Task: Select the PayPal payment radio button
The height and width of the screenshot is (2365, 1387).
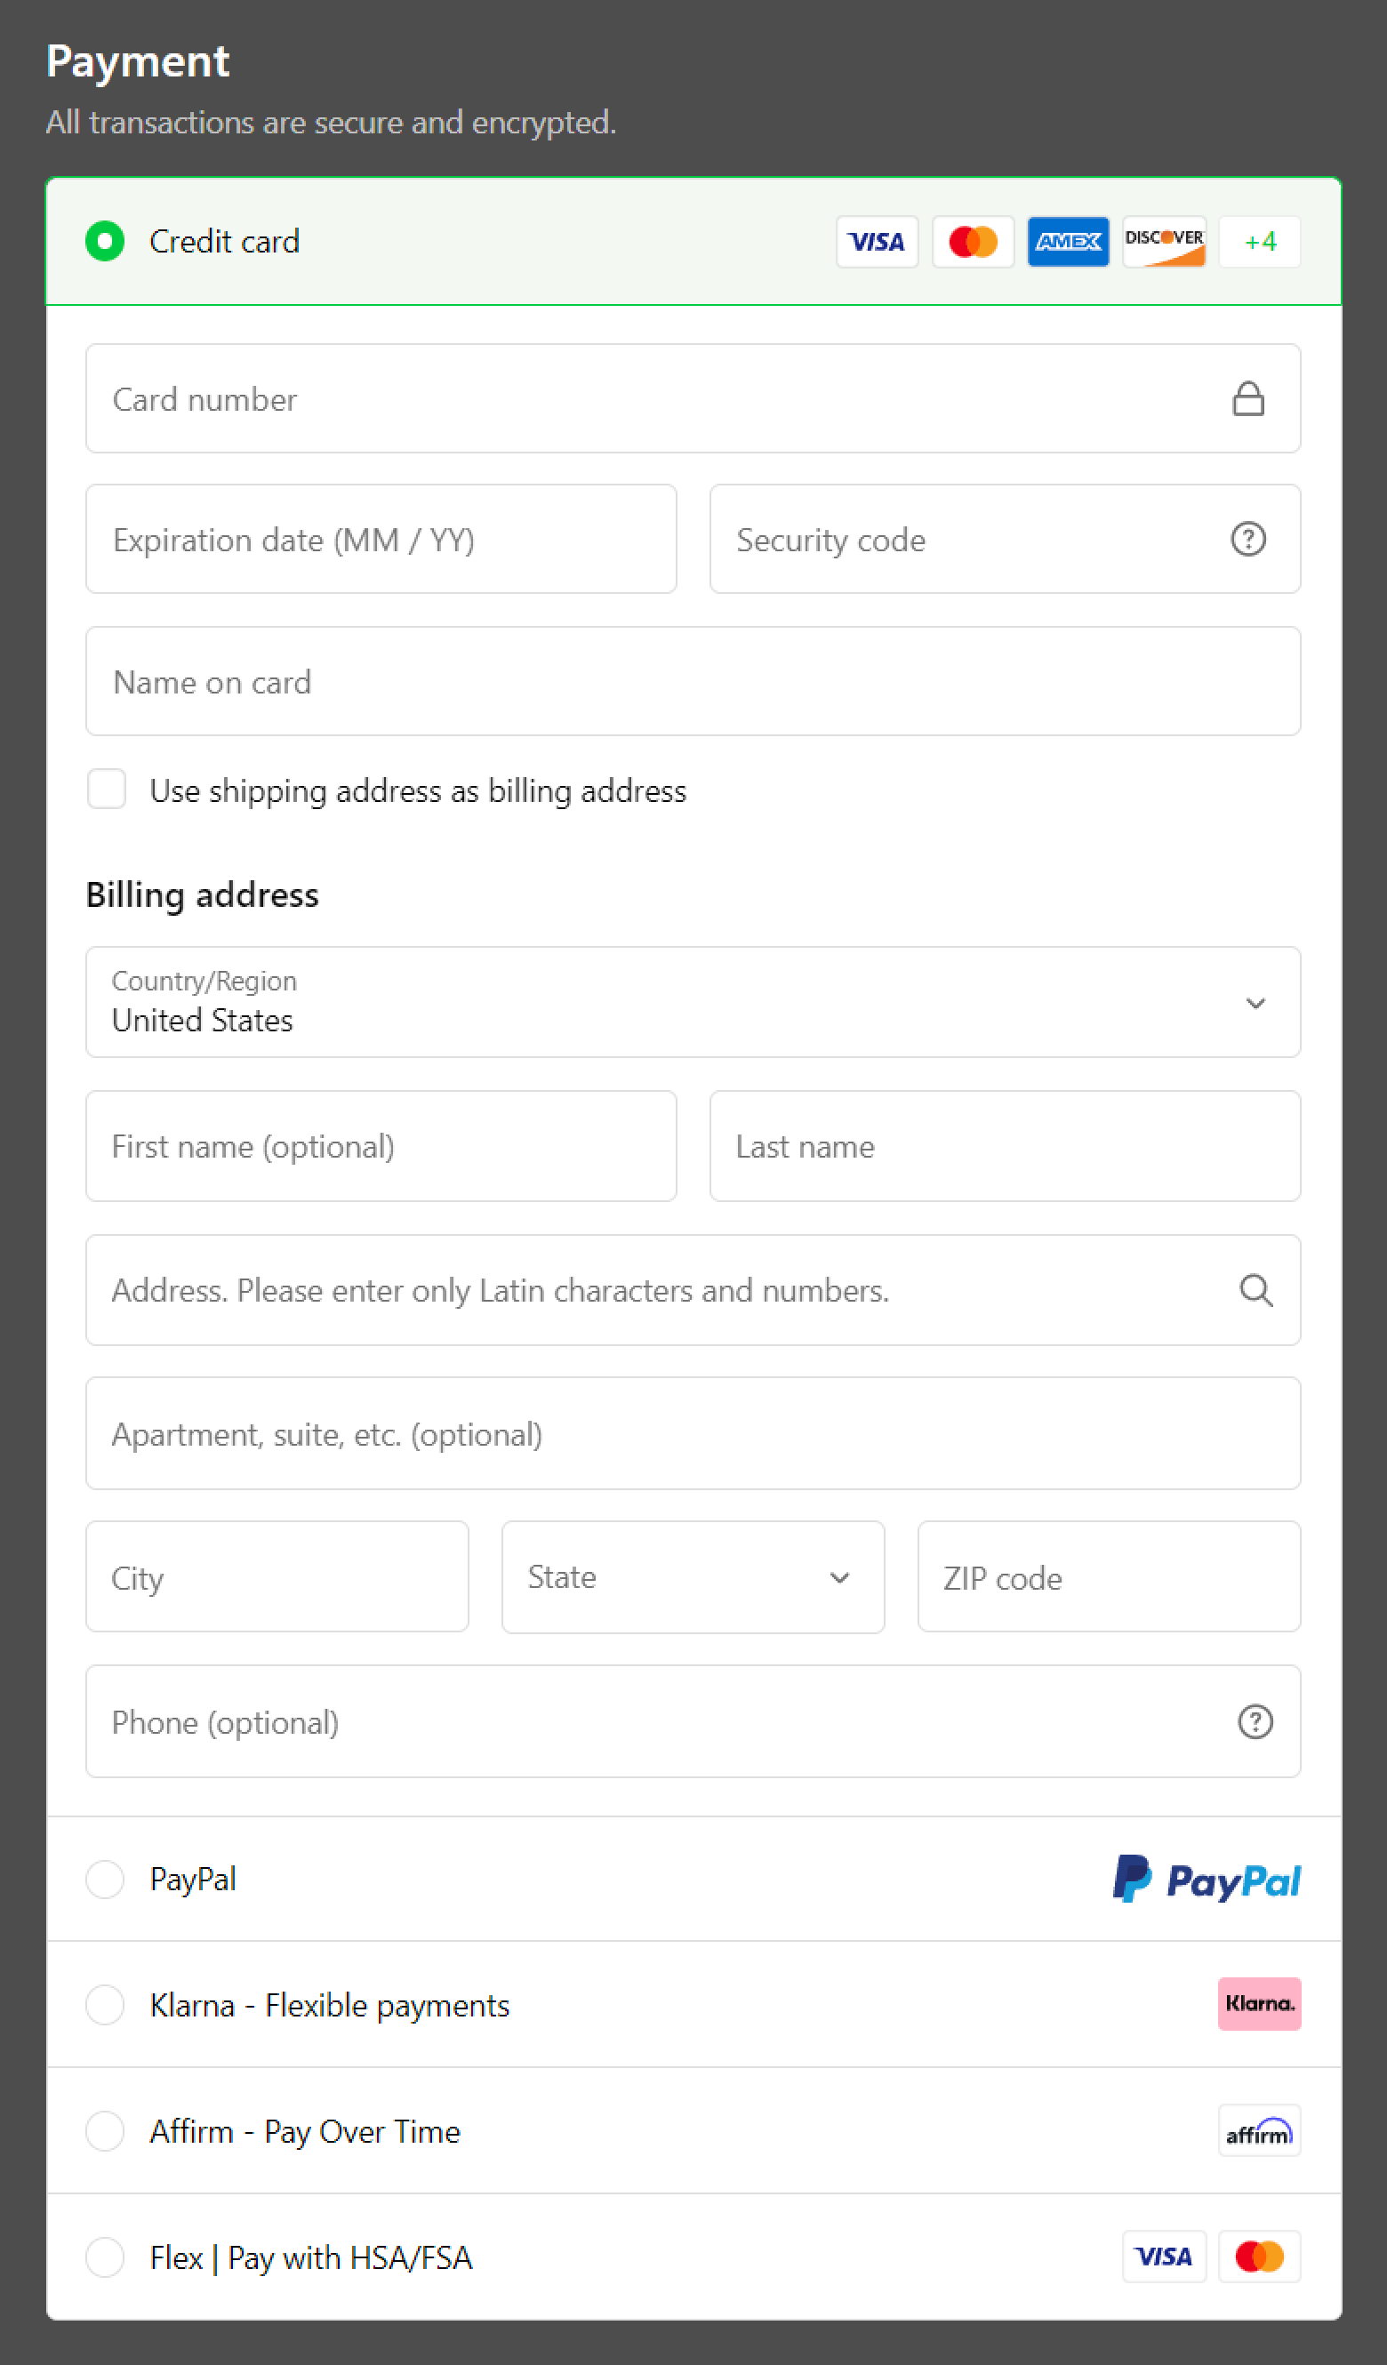Action: click(x=105, y=1879)
